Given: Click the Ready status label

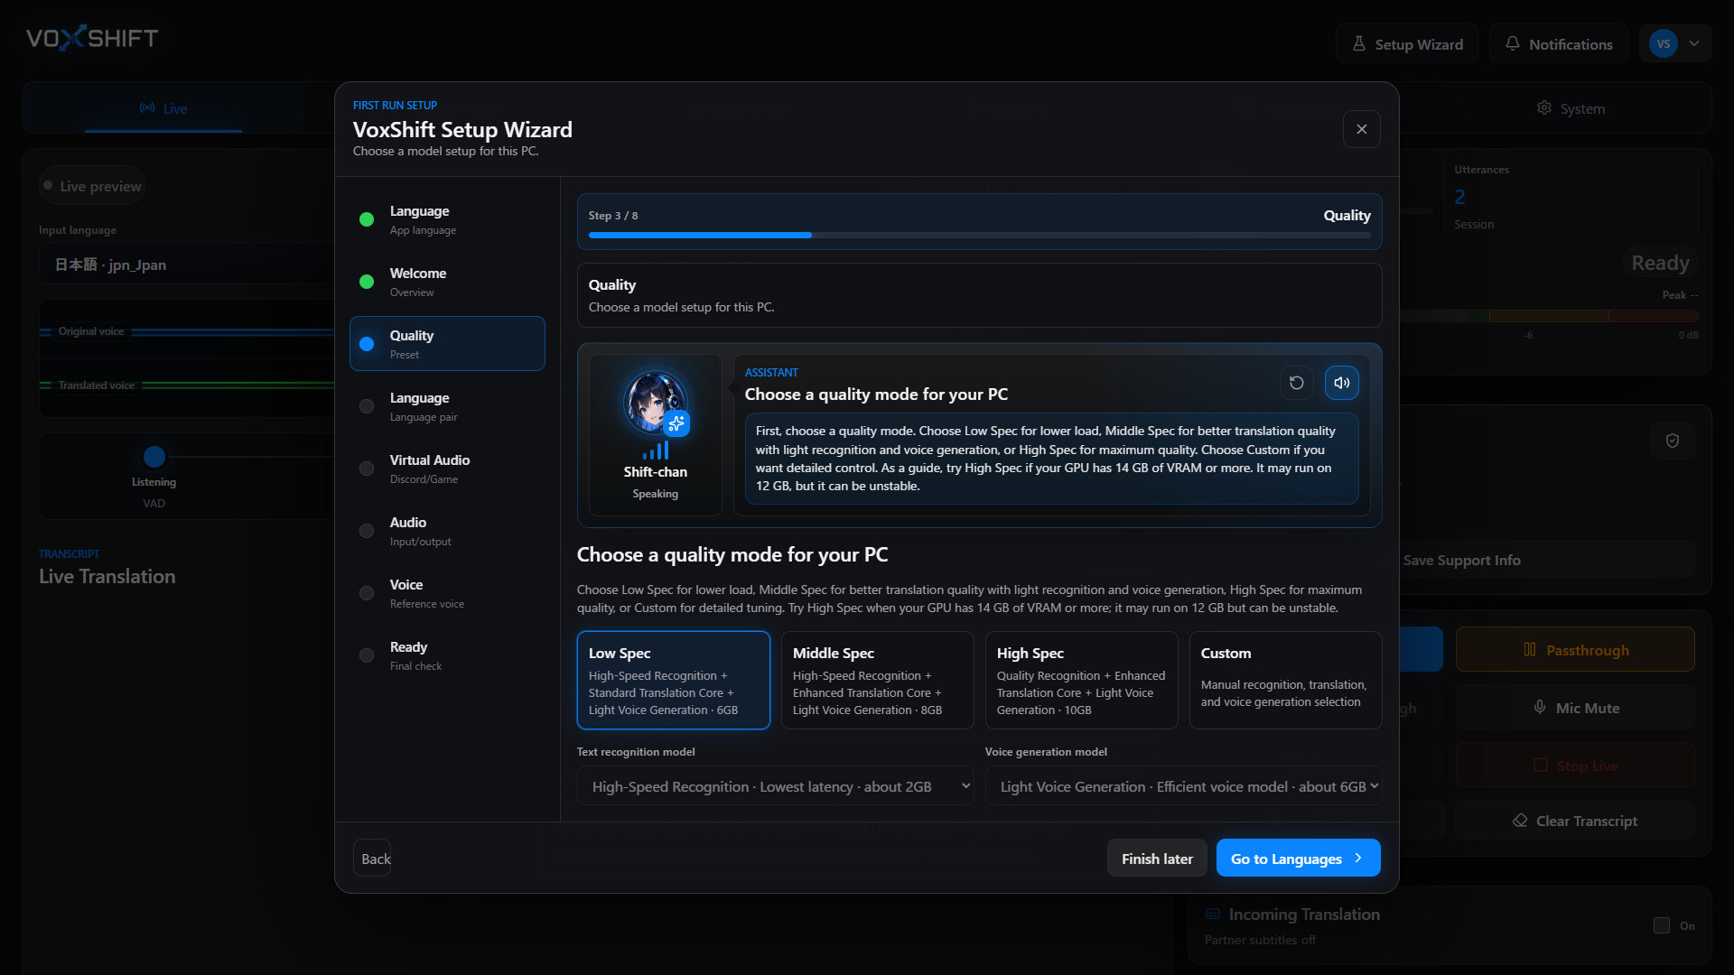Looking at the screenshot, I should point(1660,263).
